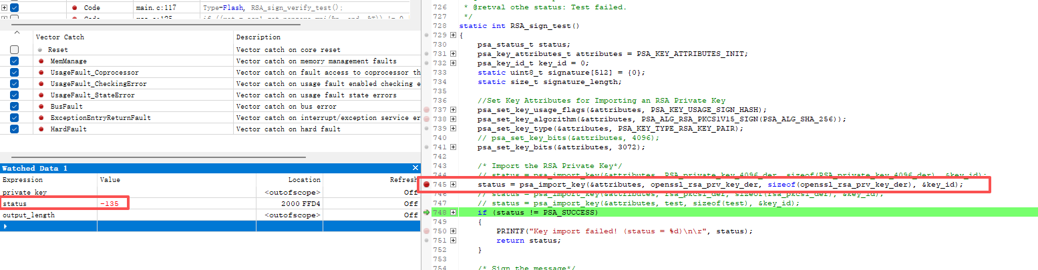The width and height of the screenshot is (1038, 270).
Task: Uncheck the UsageFault_Coprocessor vector catch
Action: click(x=15, y=72)
